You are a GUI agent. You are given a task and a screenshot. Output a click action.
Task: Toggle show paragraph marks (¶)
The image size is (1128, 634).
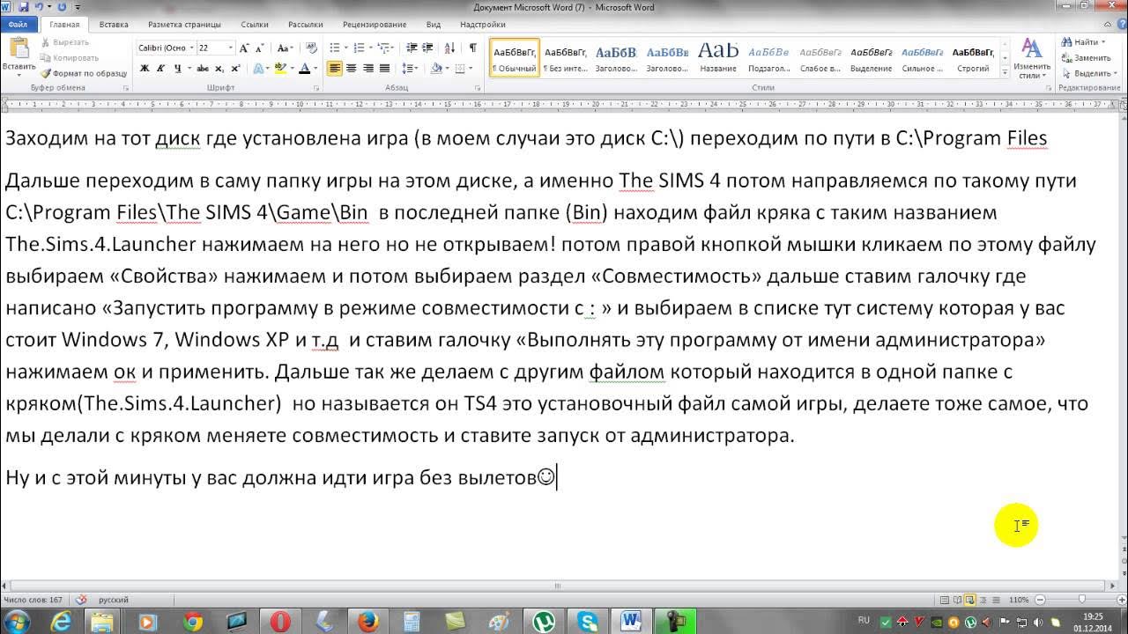coord(473,48)
